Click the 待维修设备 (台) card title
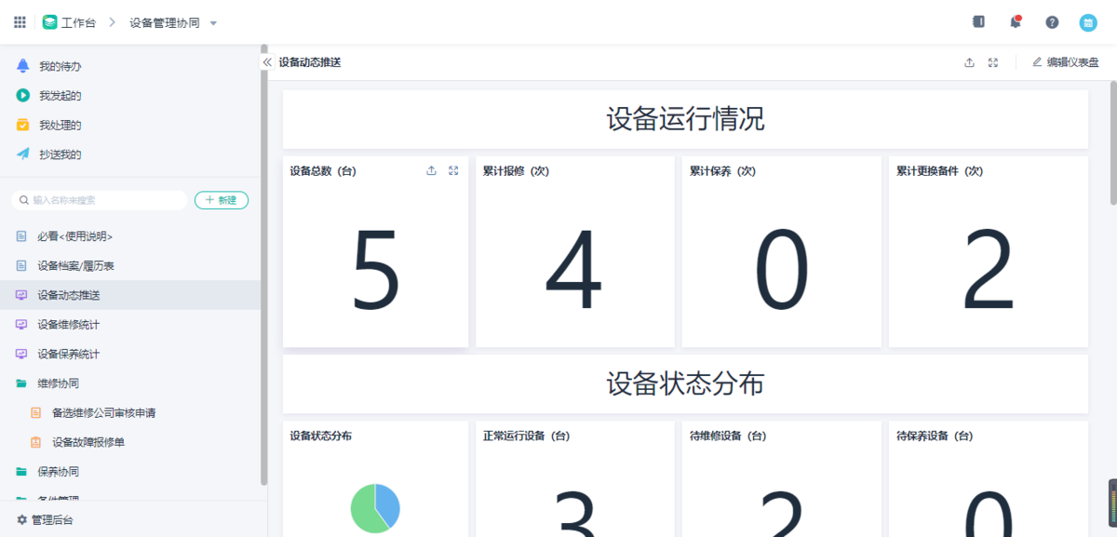1117x537 pixels. click(x=728, y=436)
